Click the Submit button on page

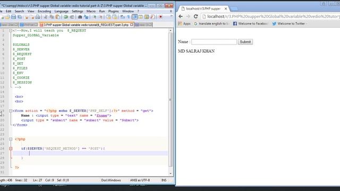tap(245, 42)
